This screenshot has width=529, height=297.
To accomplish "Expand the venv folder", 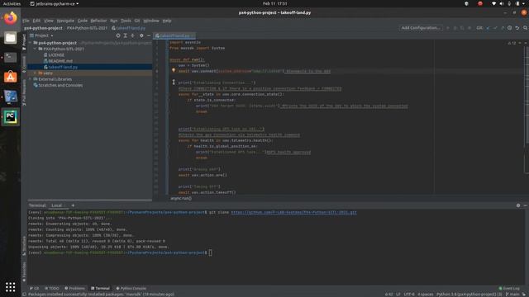I will point(35,73).
